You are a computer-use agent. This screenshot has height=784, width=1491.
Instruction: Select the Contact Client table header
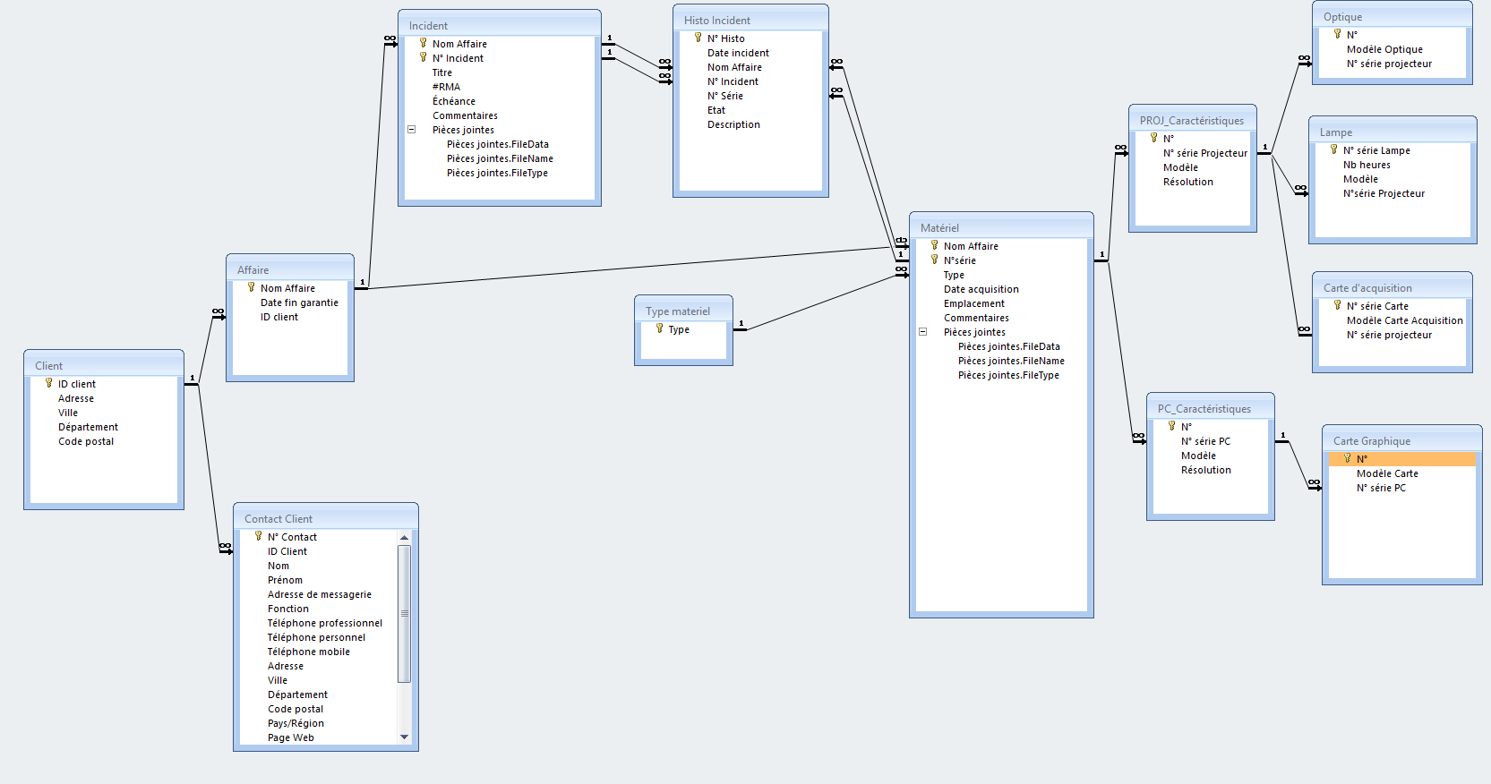pos(326,518)
